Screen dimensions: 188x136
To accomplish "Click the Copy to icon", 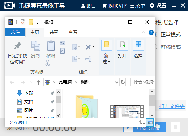I will 75,59.
